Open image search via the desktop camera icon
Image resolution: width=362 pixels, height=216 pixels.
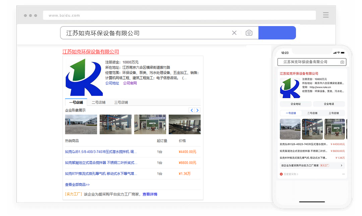[249, 33]
